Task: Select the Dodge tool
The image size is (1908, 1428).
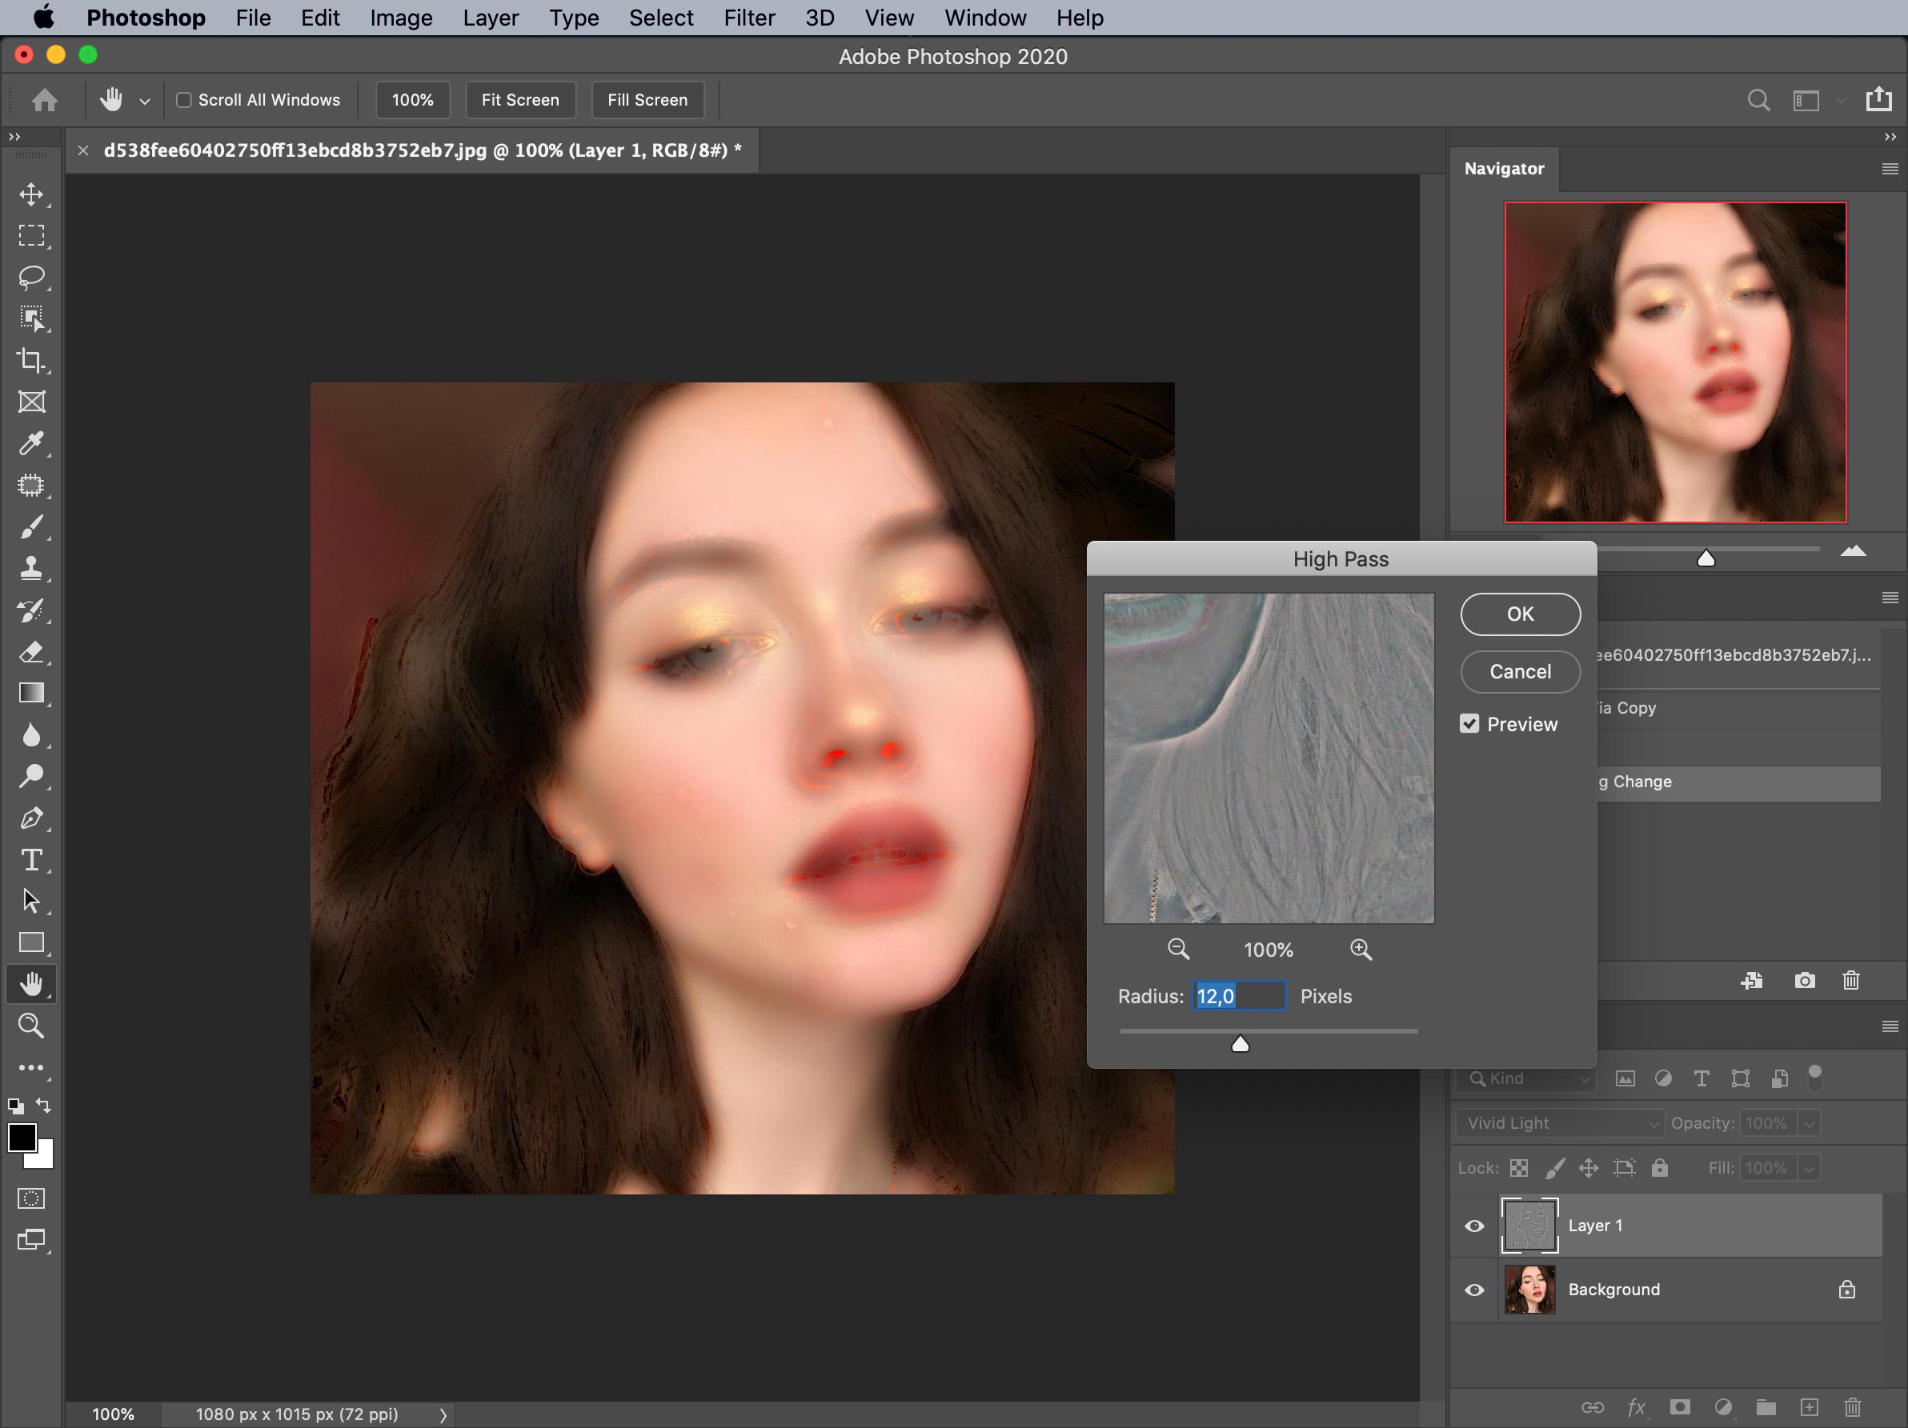Action: 32,776
